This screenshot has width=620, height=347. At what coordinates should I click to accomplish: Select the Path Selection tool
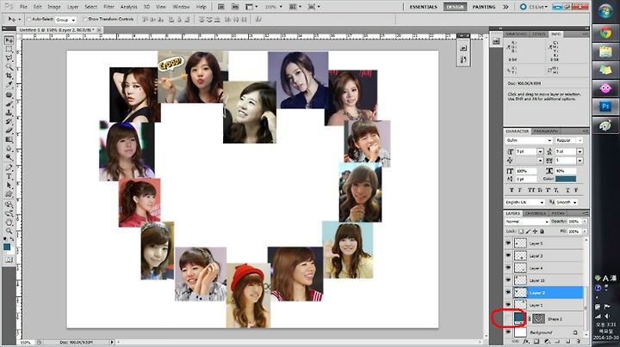click(x=9, y=186)
